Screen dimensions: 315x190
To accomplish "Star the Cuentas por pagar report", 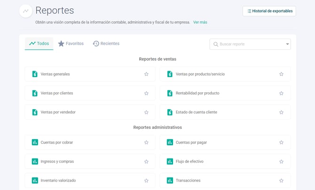I will tap(281, 142).
